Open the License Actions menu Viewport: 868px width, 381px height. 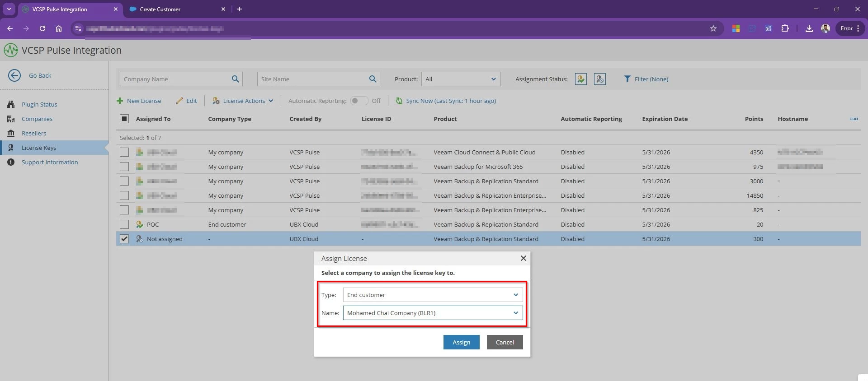[243, 101]
